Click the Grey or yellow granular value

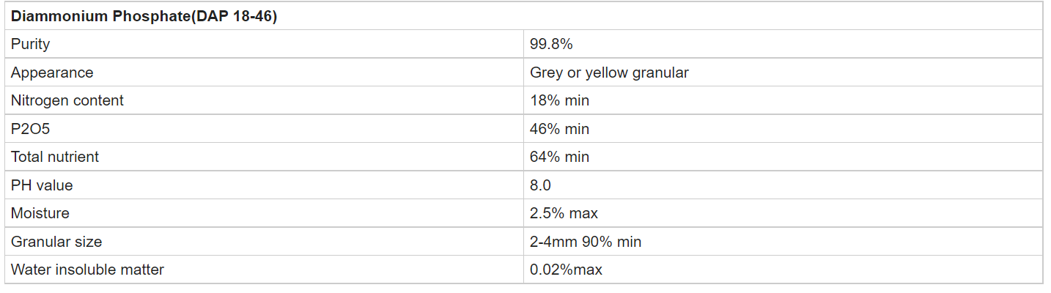pyautogui.click(x=609, y=73)
